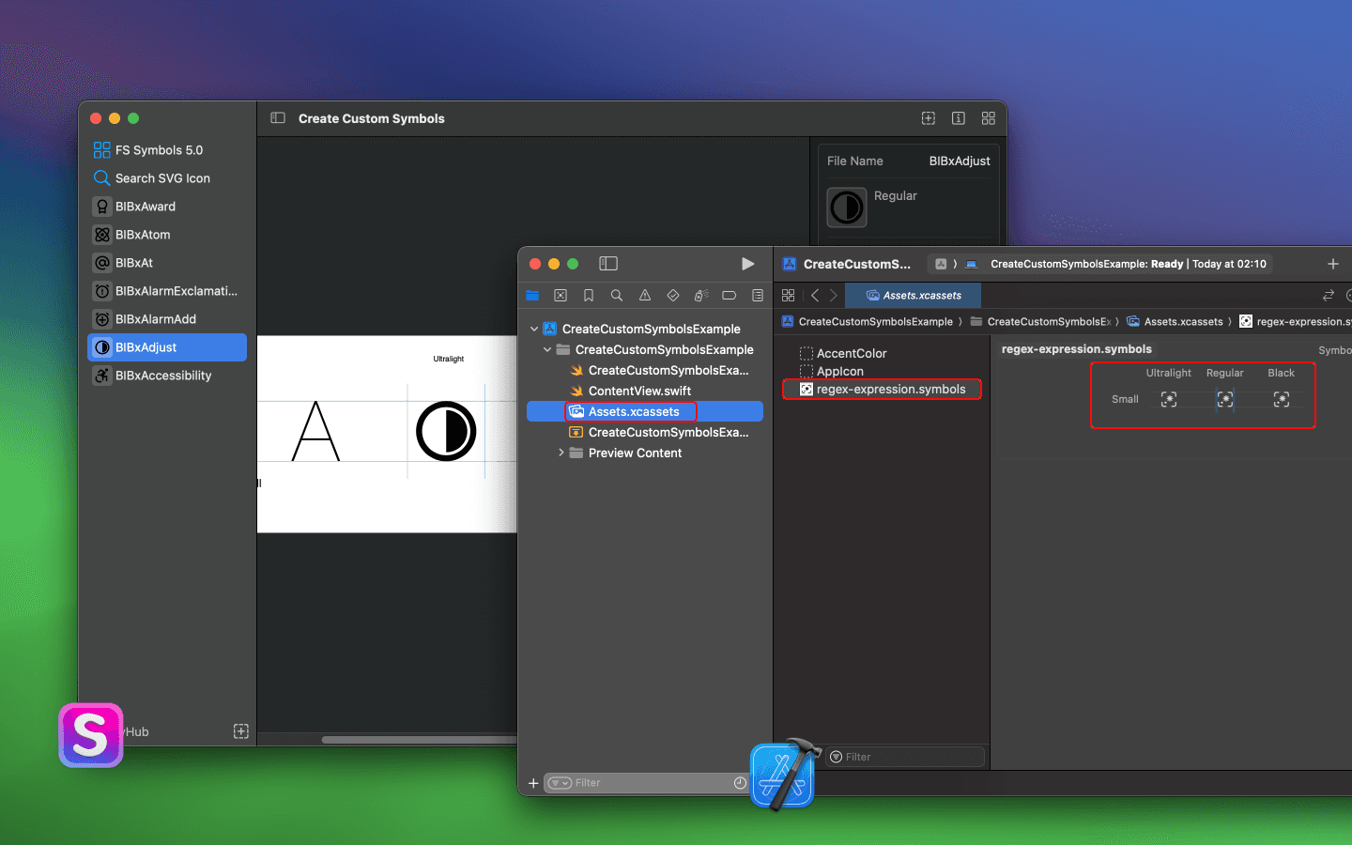This screenshot has width=1352, height=845.
Task: Open the Debug navigator
Action: pyautogui.click(x=701, y=295)
